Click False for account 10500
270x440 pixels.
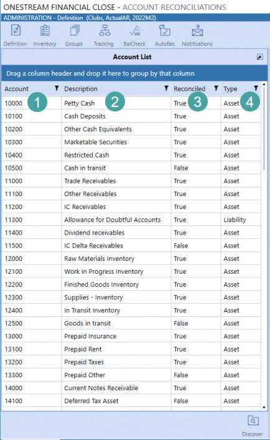181,168
